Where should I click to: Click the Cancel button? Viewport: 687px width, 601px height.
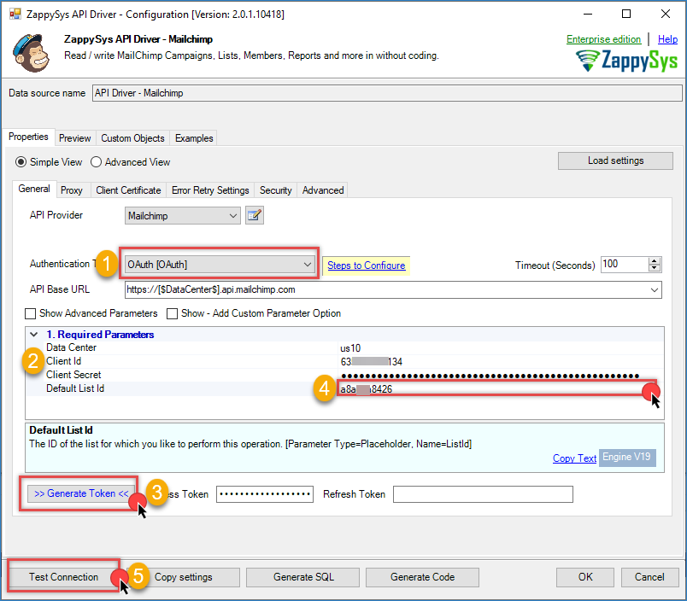click(649, 577)
